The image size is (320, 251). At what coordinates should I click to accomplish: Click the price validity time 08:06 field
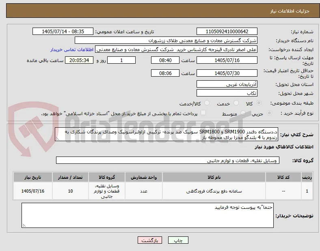click(x=165, y=73)
